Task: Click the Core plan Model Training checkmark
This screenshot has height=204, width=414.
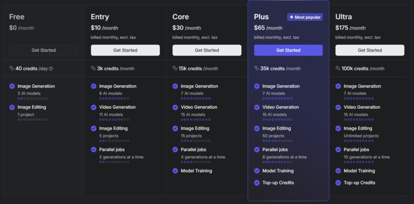Action: (x=175, y=171)
